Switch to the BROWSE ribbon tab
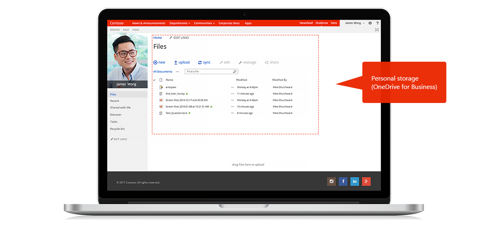 [115, 30]
